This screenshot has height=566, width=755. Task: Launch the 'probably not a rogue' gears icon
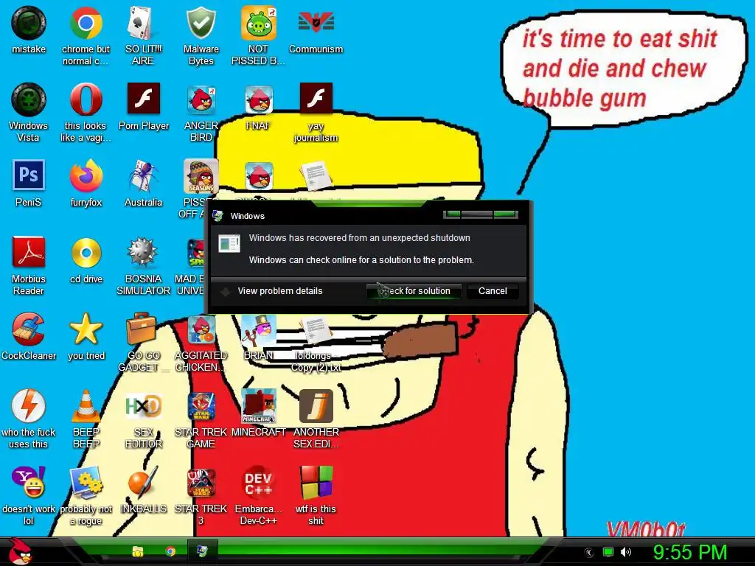pyautogui.click(x=86, y=482)
